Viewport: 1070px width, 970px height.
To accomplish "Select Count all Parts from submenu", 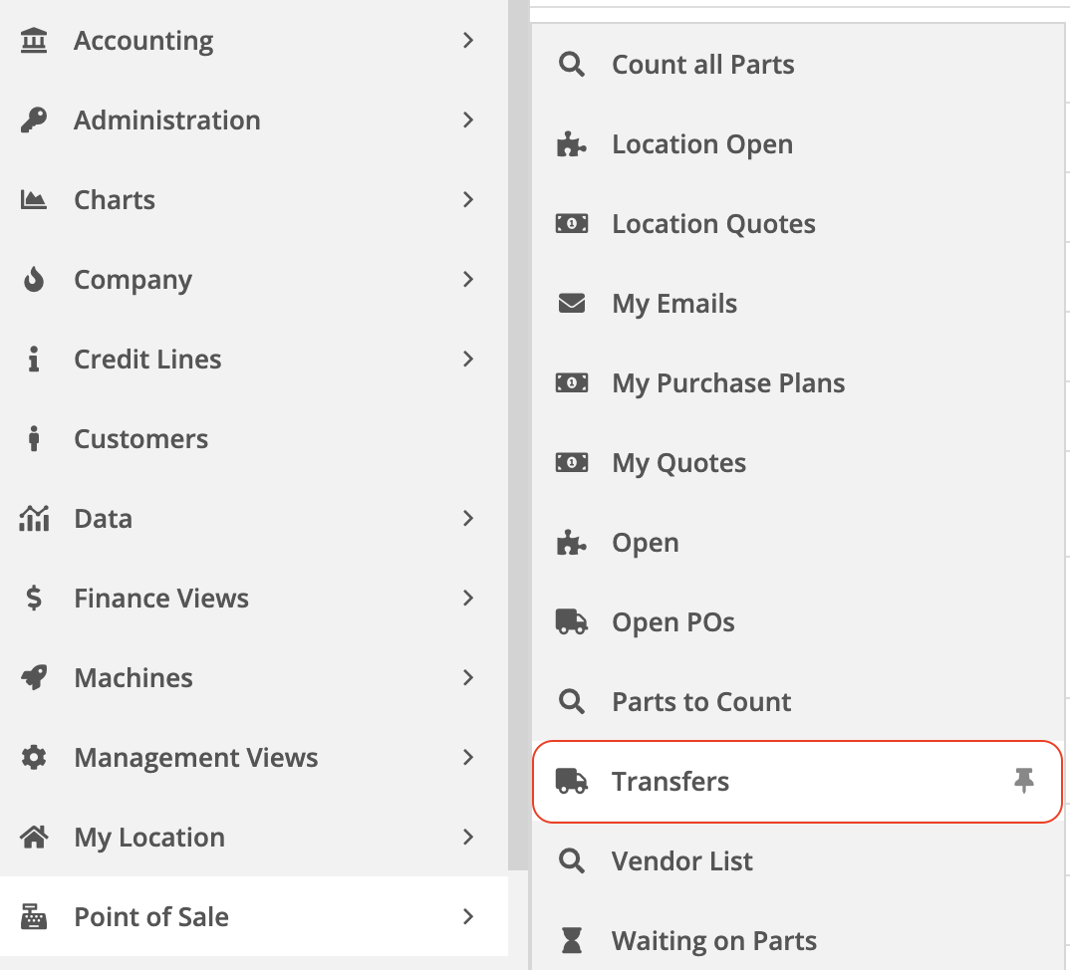I will (702, 65).
